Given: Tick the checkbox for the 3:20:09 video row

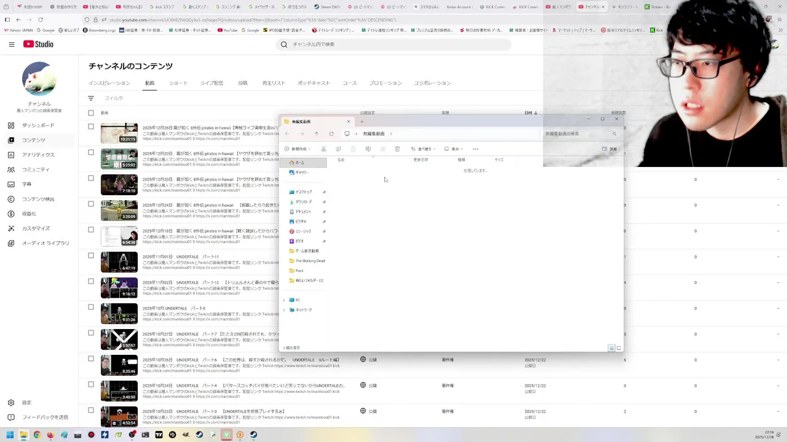Looking at the screenshot, I should [91, 204].
